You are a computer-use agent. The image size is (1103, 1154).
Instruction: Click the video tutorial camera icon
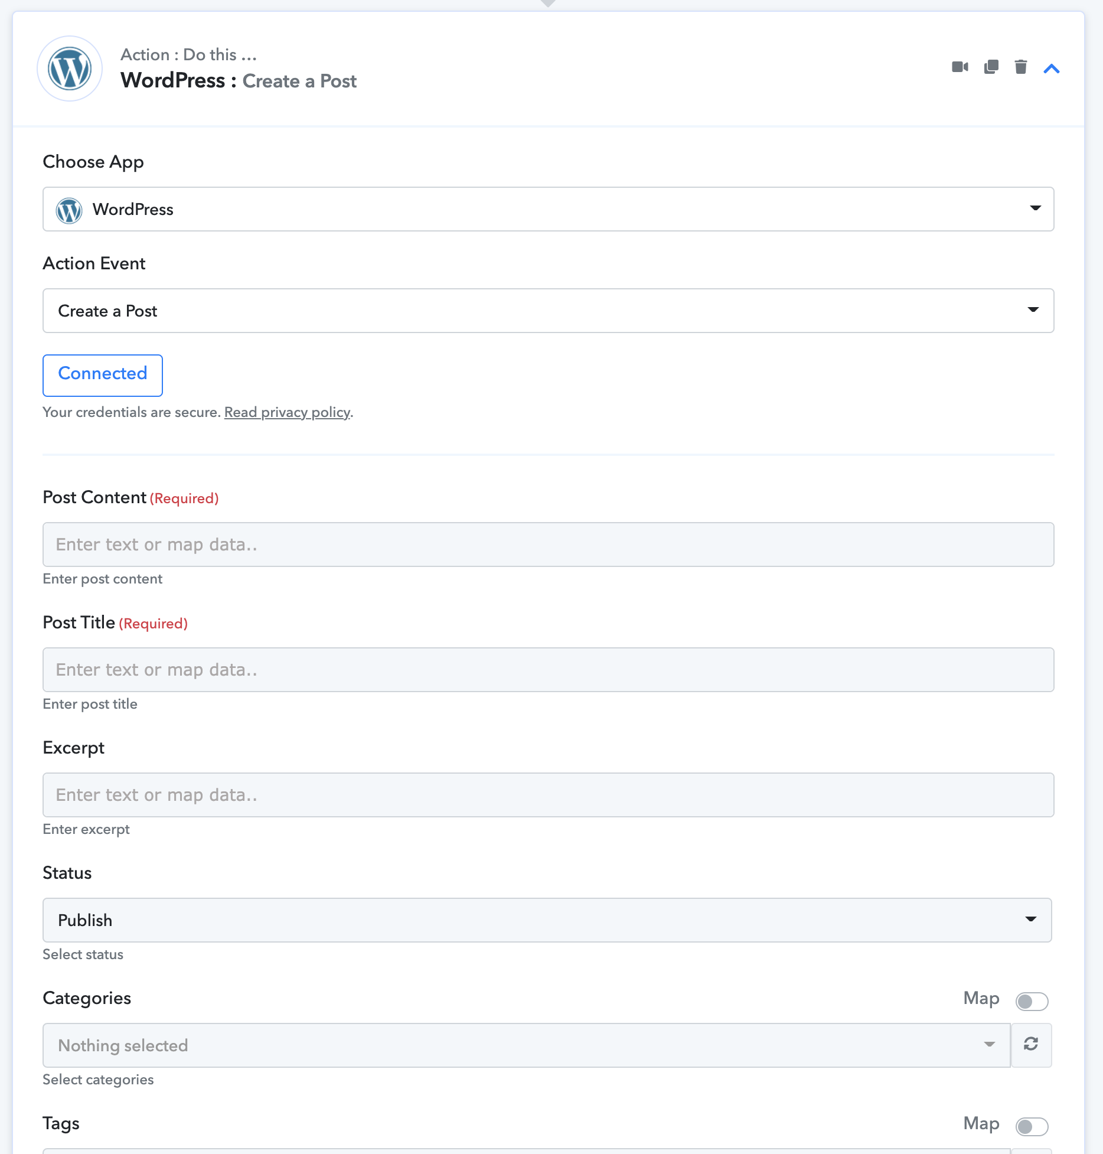click(x=960, y=67)
